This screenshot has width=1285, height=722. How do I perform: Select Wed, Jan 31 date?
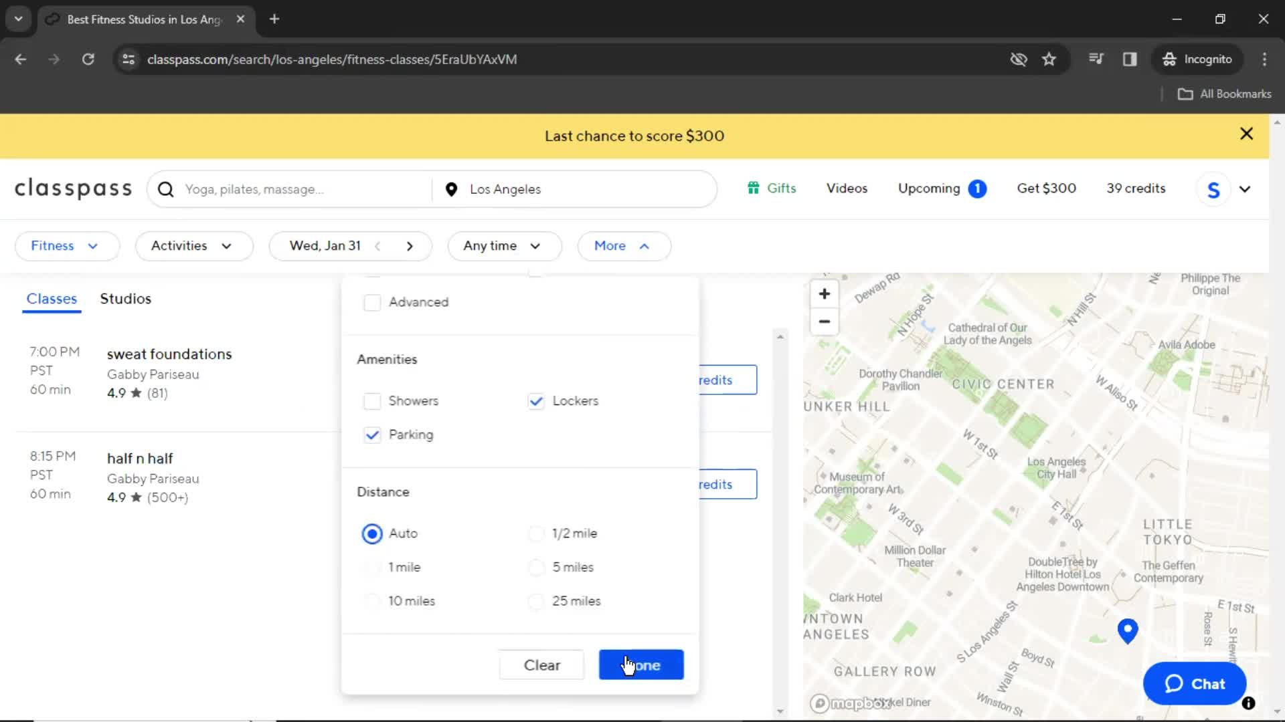click(325, 246)
